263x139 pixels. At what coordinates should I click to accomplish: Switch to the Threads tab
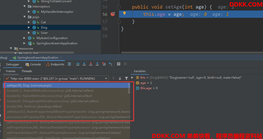click(27, 71)
